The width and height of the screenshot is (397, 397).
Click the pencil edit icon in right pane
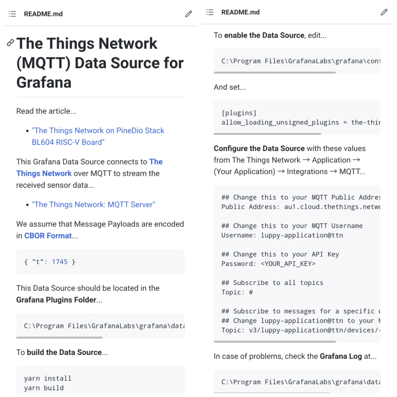click(384, 12)
